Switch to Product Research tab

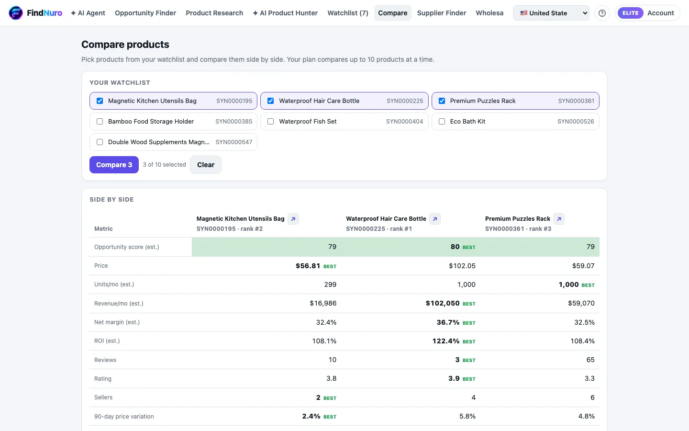click(214, 13)
